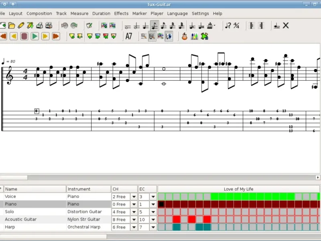Open the Effects menu

pyautogui.click(x=121, y=14)
